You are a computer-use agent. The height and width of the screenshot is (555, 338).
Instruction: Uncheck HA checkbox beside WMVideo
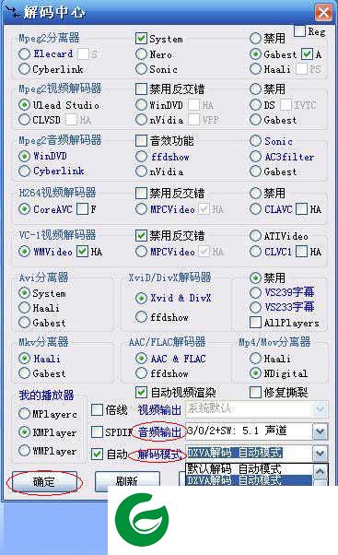(x=82, y=252)
